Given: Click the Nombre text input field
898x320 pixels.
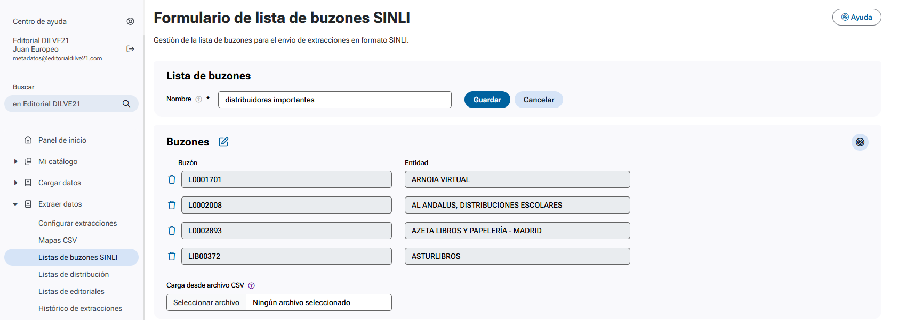Looking at the screenshot, I should click(334, 100).
